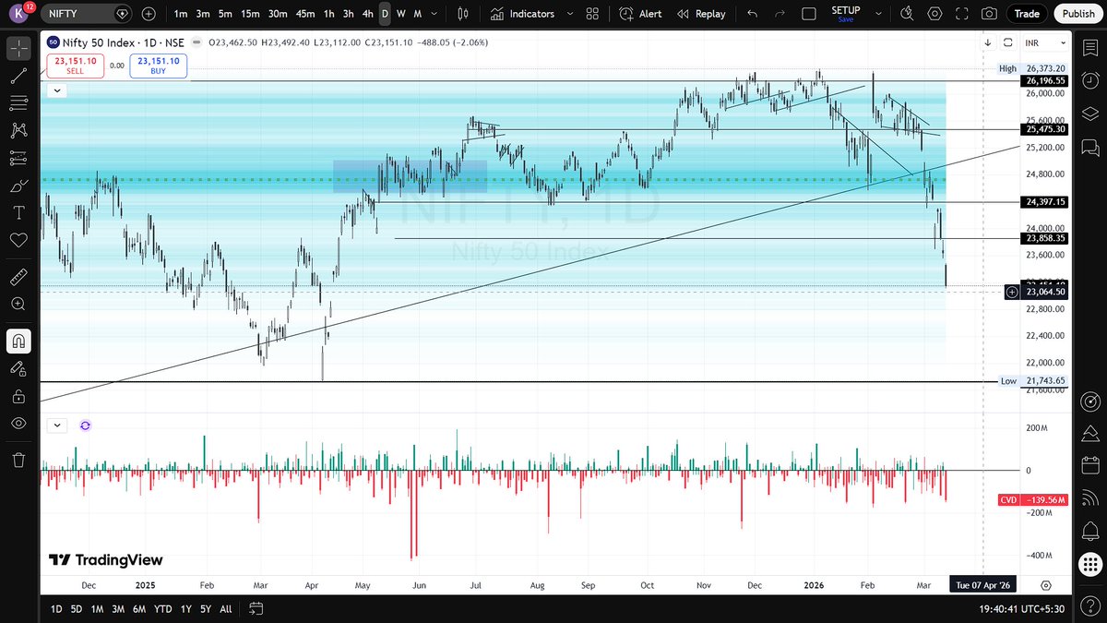Image resolution: width=1107 pixels, height=623 pixels.
Task: Open chart settings hexagon icon
Action: point(934,14)
